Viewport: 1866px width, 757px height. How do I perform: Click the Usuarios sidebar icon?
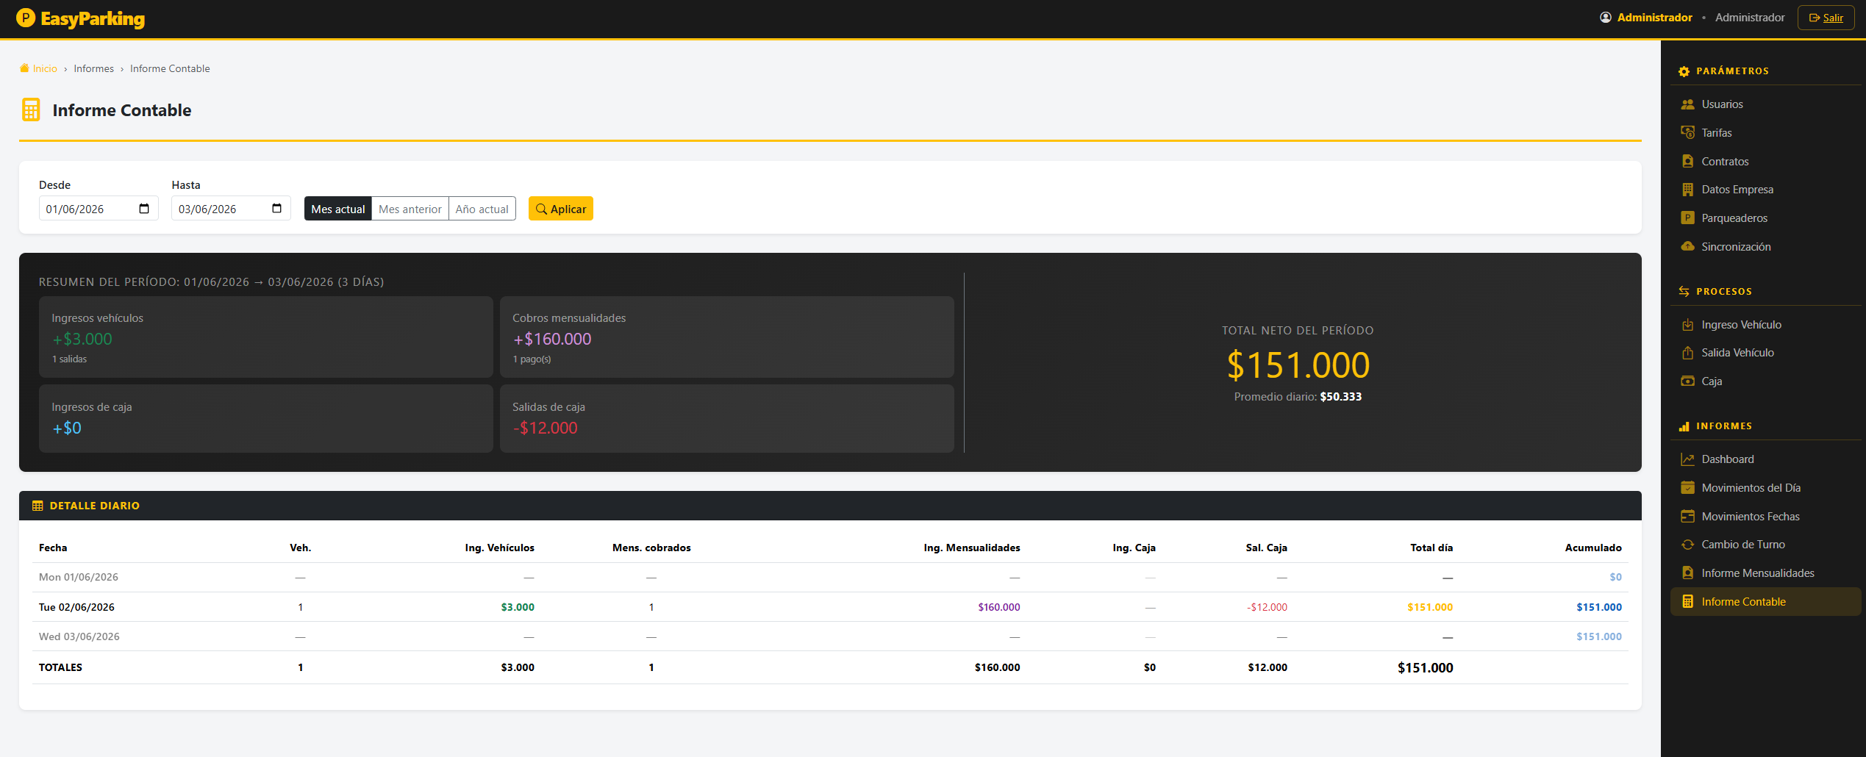pos(1688,104)
